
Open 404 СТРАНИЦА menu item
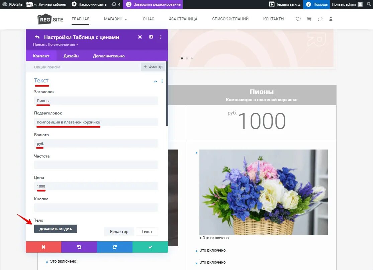pos(183,19)
